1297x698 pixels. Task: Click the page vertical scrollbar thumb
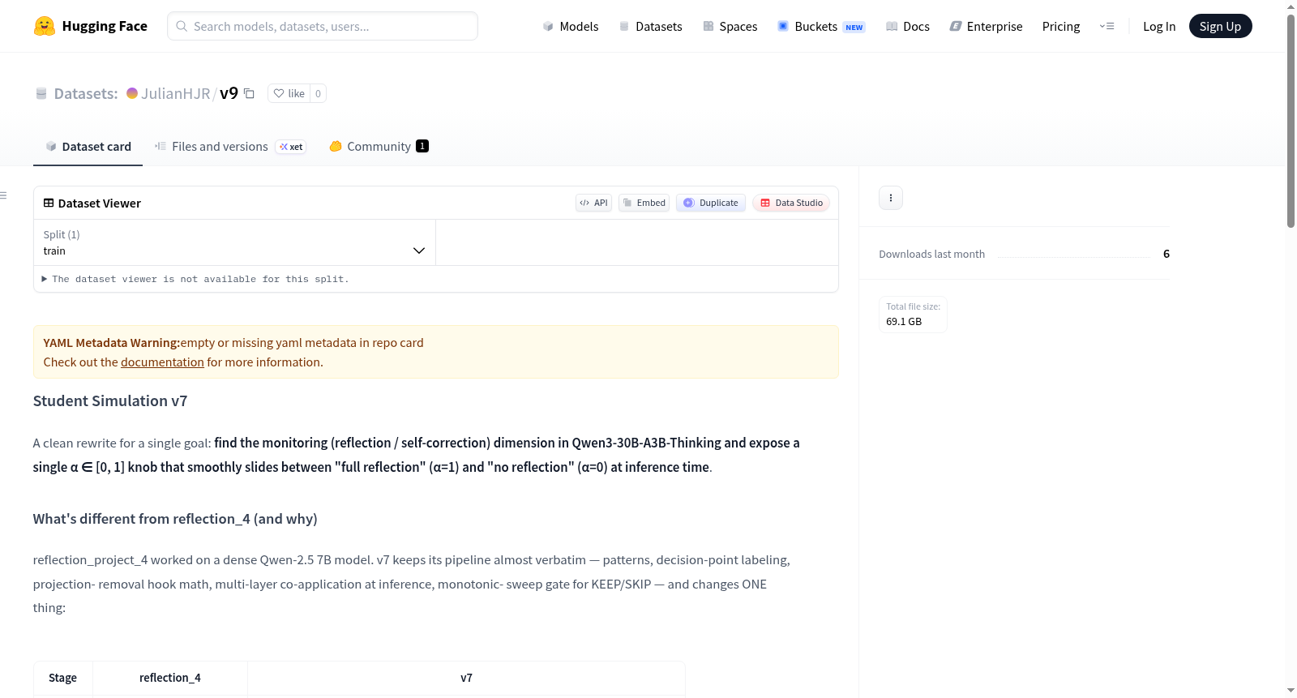[x=1291, y=121]
